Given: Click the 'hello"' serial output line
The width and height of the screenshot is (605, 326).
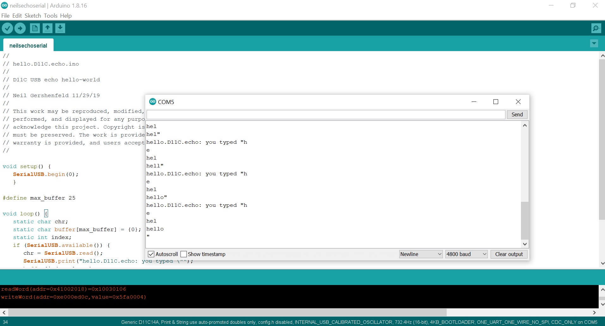Looking at the screenshot, I should click(x=156, y=197).
